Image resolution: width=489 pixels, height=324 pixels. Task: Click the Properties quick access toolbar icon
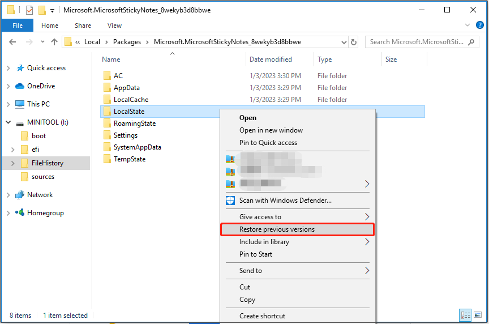[29, 10]
